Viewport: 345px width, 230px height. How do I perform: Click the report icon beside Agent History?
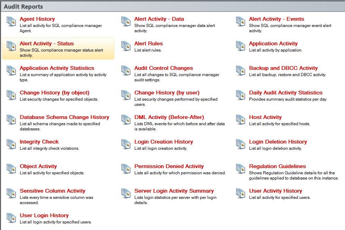(11, 21)
